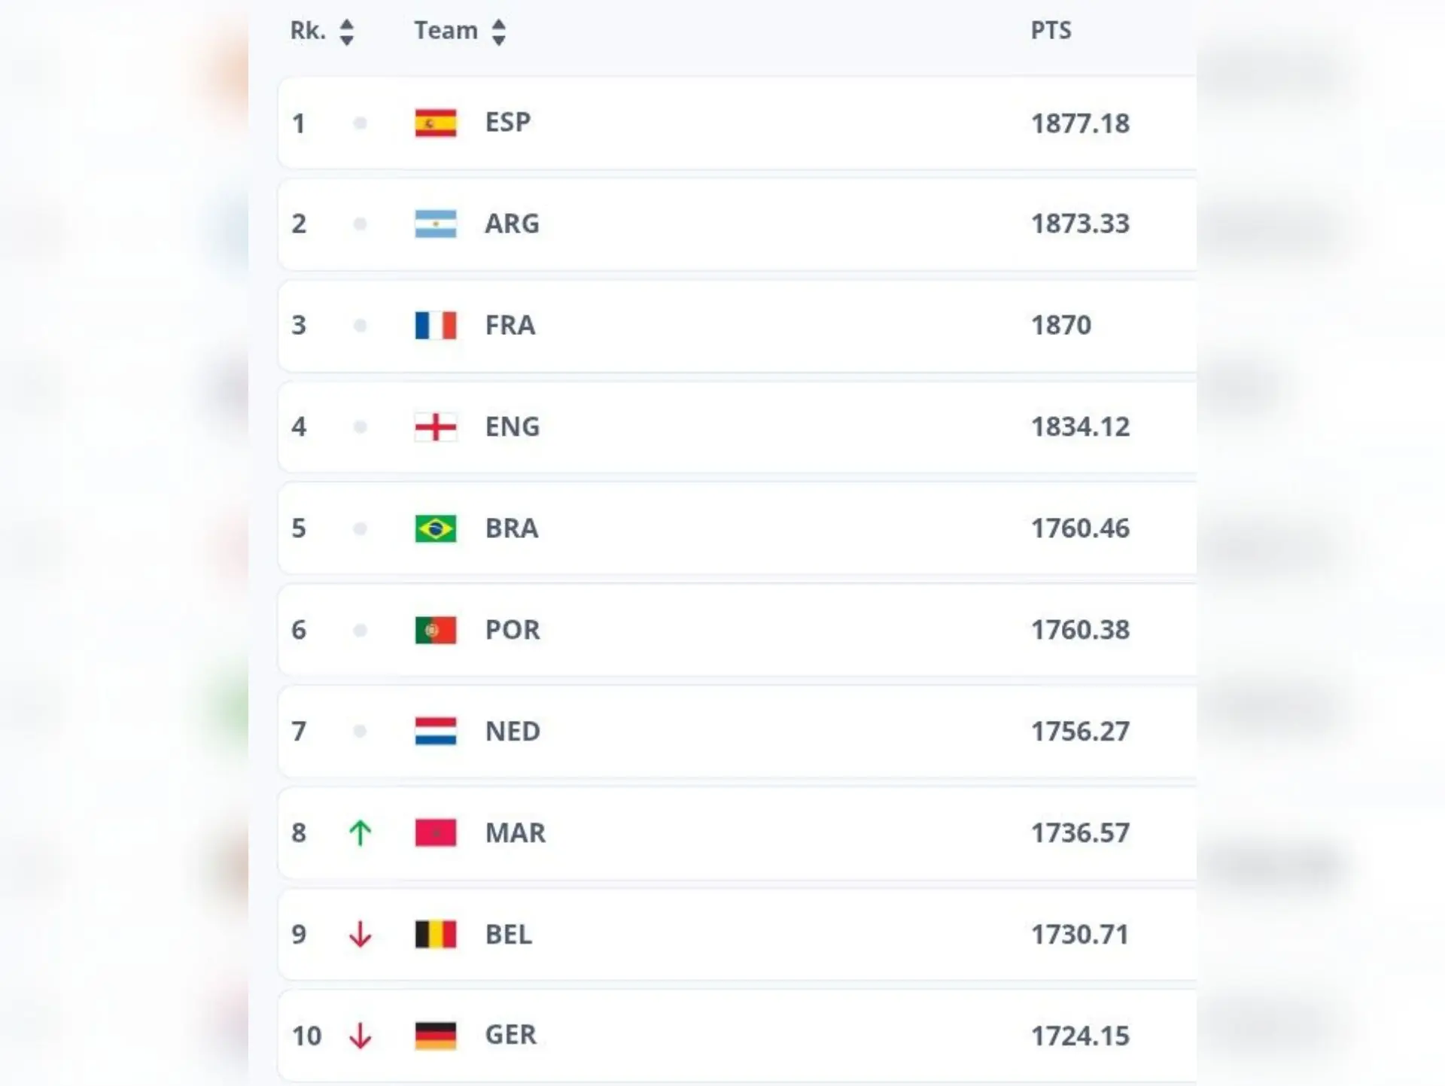Click the Germany flag icon
The height and width of the screenshot is (1086, 1445).
tap(435, 1036)
